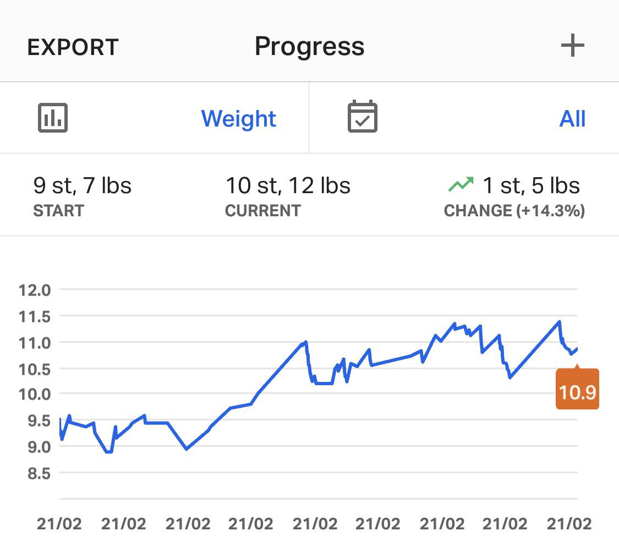This screenshot has height=558, width=619.
Task: Change the tracked metric from Weight
Action: pos(239,118)
